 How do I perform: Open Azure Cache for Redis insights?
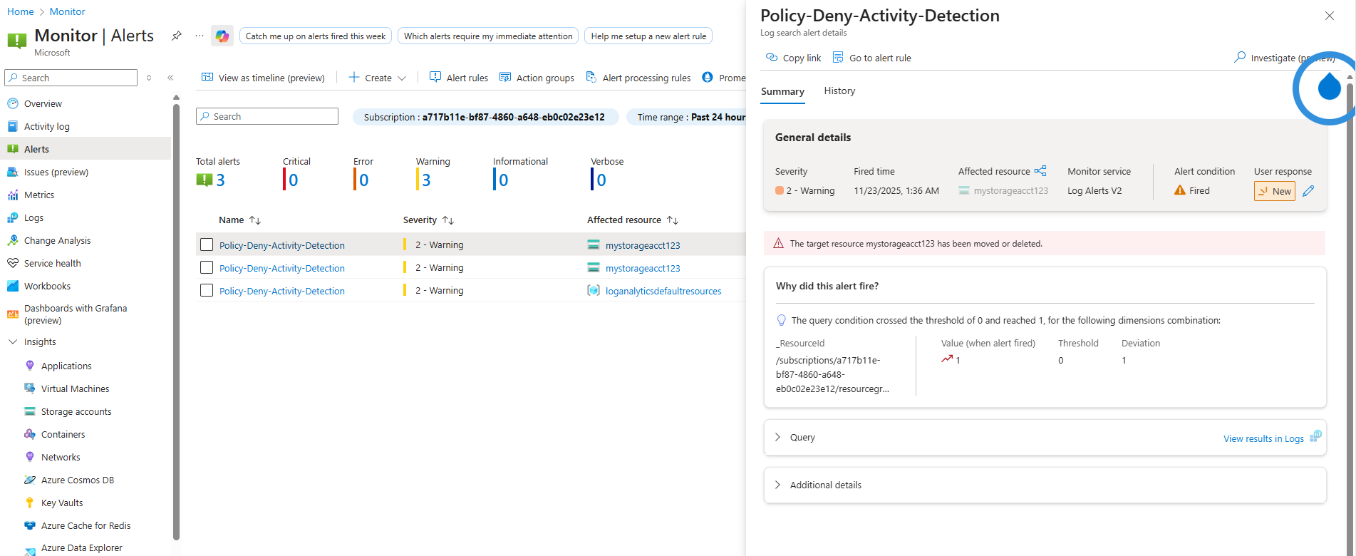click(86, 525)
